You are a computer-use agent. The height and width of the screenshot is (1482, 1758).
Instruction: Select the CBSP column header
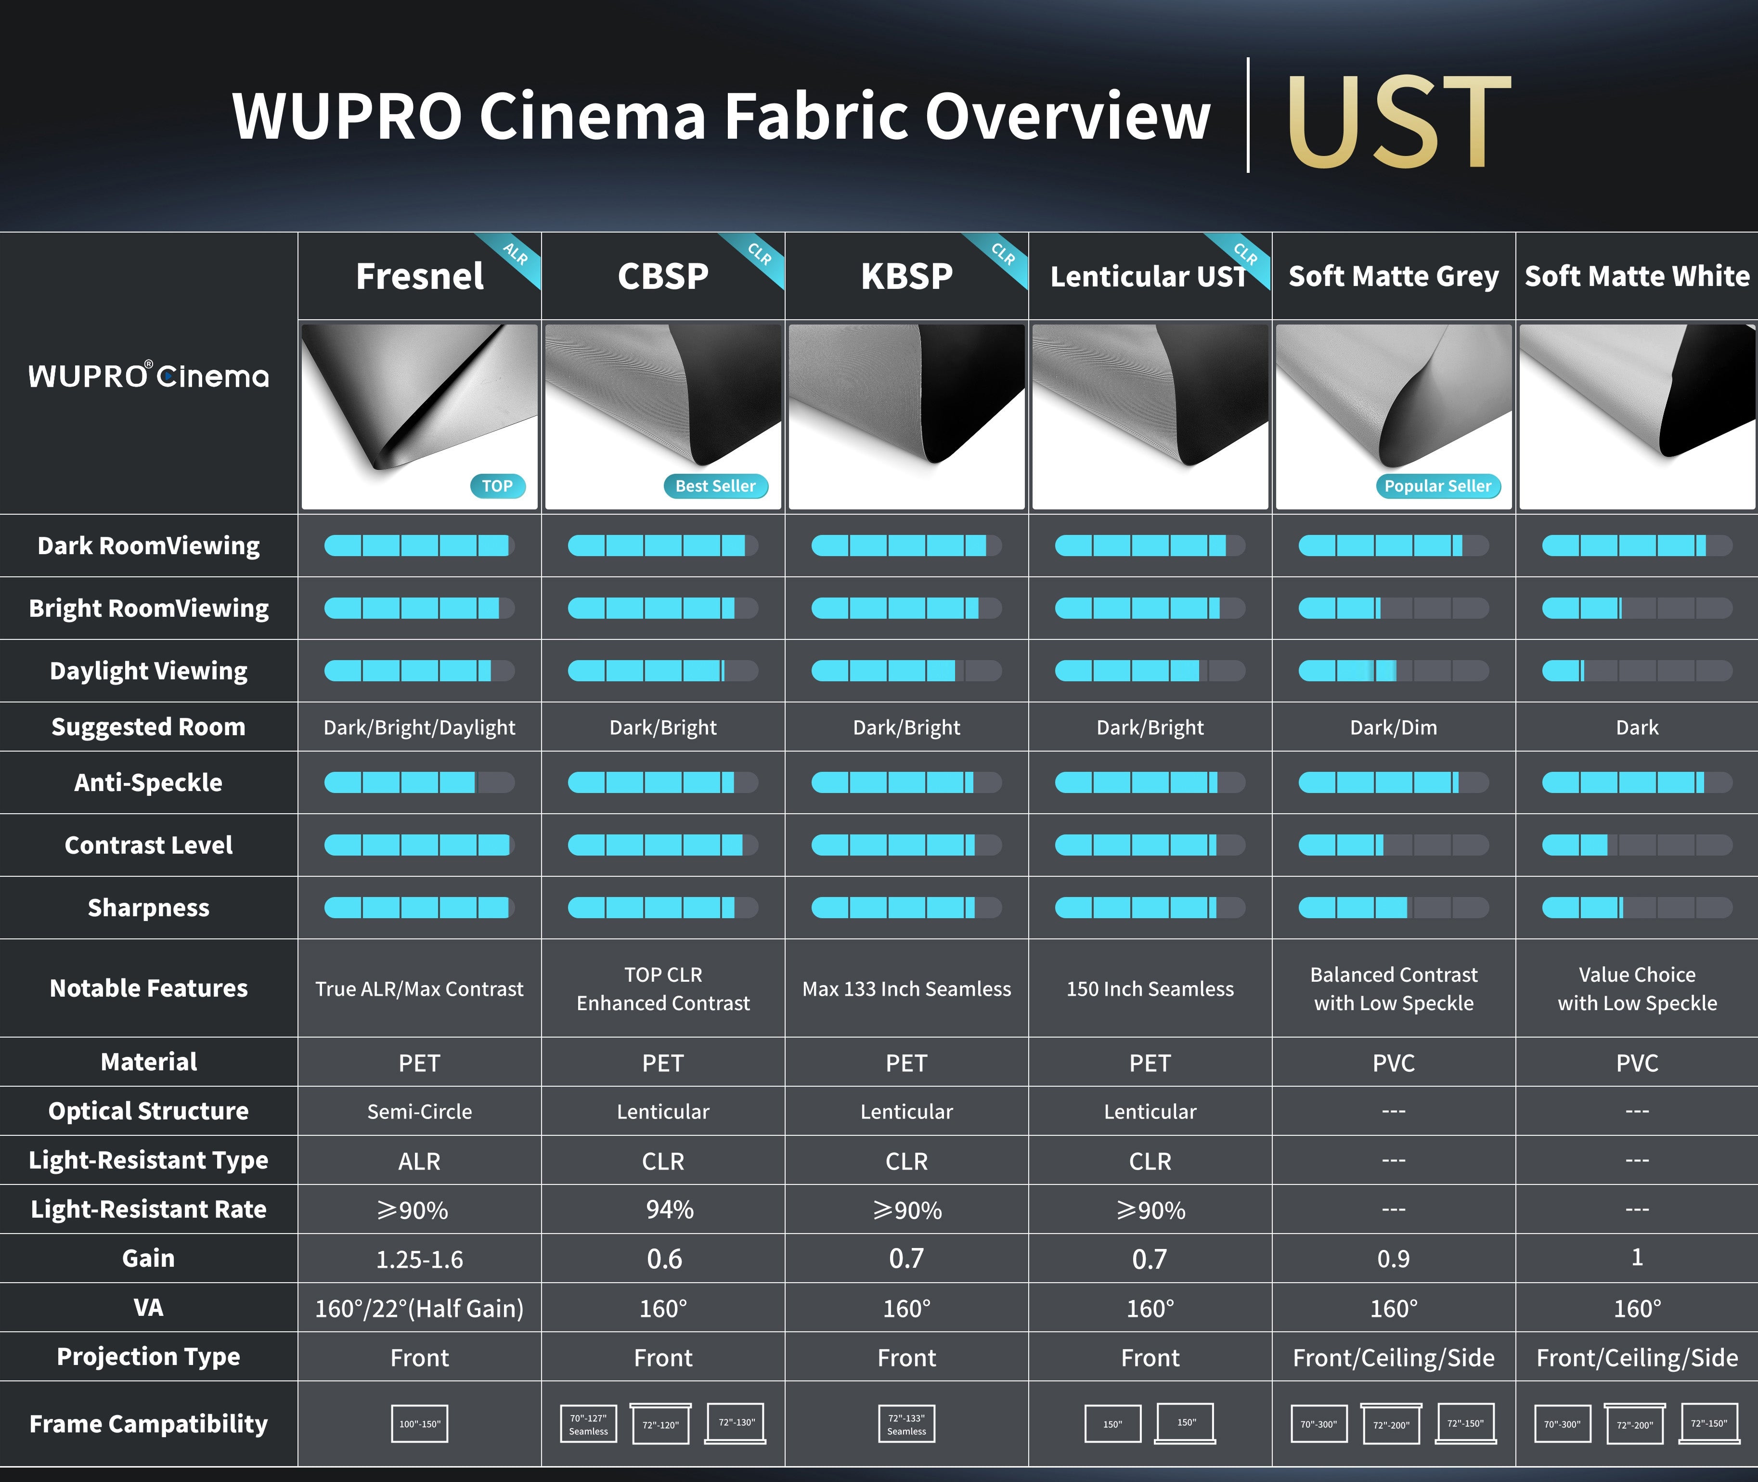pyautogui.click(x=663, y=275)
